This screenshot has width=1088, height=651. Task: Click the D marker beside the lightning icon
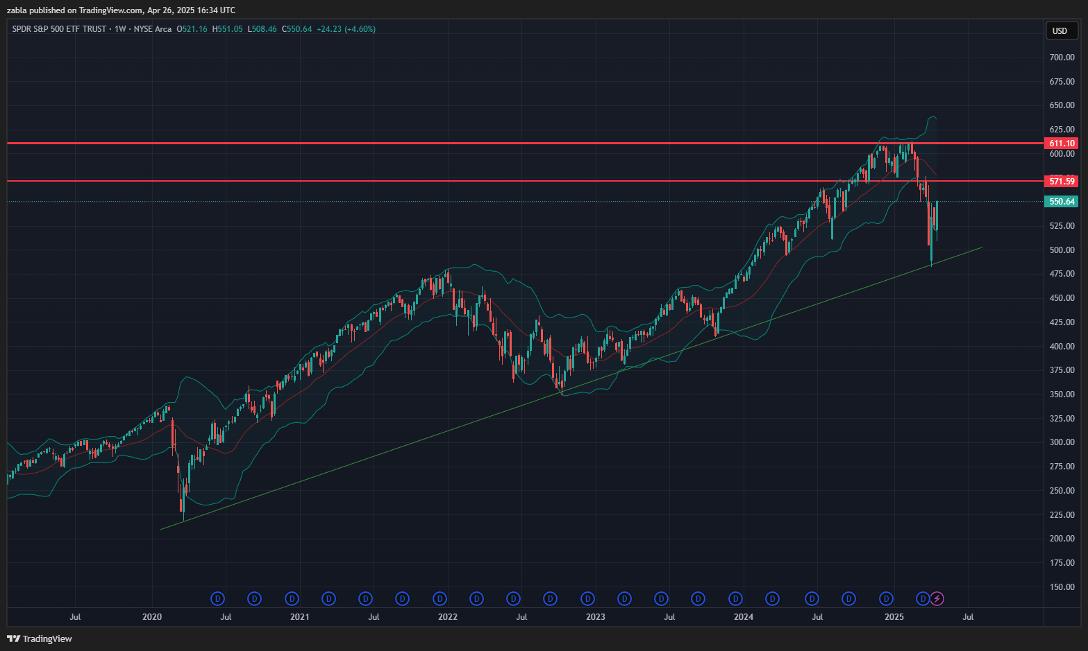[923, 598]
